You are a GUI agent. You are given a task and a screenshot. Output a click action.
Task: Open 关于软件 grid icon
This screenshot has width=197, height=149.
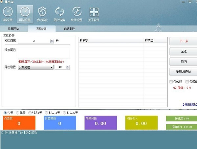pyautogui.click(x=94, y=14)
